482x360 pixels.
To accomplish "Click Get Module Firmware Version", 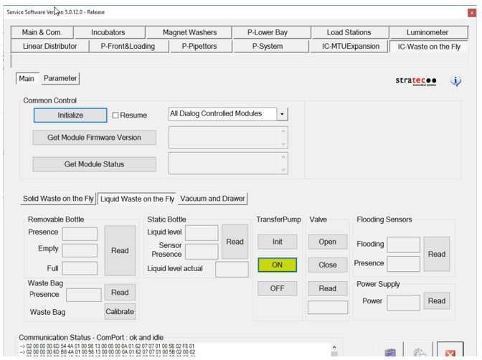I will pos(94,138).
